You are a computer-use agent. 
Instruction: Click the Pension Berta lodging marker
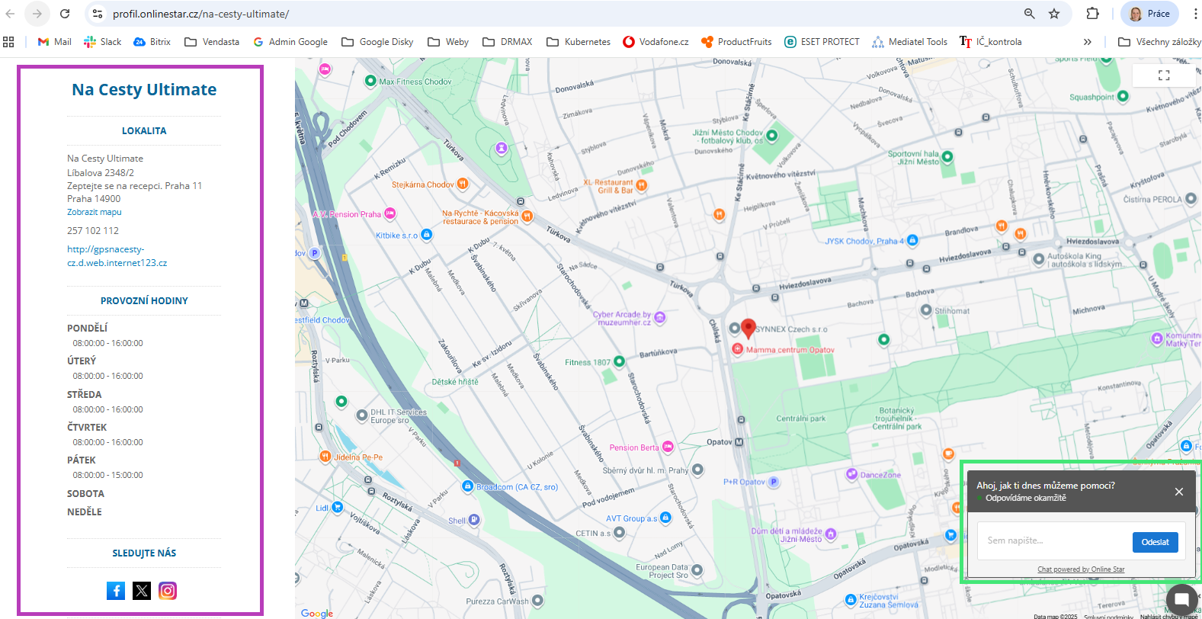coord(668,447)
